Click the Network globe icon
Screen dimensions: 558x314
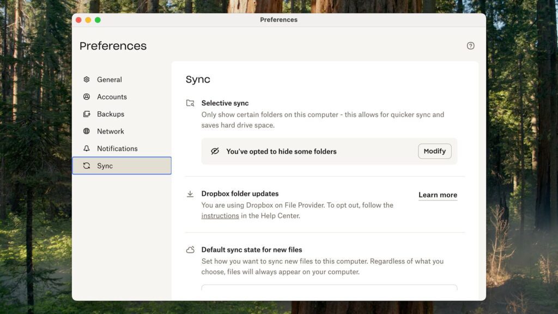[87, 131]
